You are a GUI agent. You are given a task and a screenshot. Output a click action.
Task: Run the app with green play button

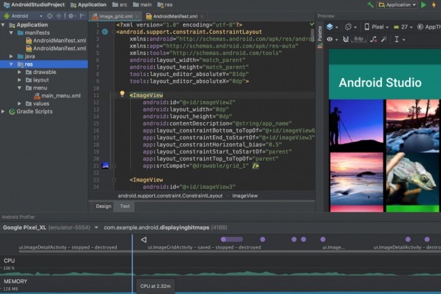423,5
